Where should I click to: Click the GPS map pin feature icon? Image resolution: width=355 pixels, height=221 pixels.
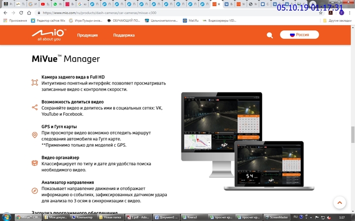[x=34, y=135]
